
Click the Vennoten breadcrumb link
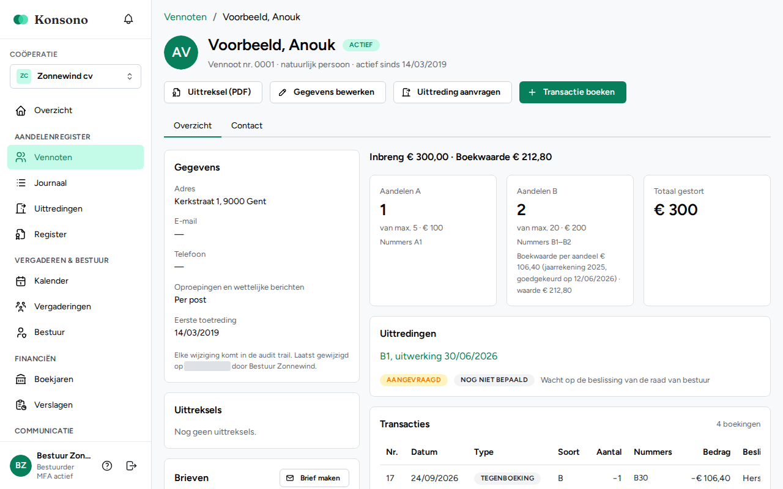(185, 17)
